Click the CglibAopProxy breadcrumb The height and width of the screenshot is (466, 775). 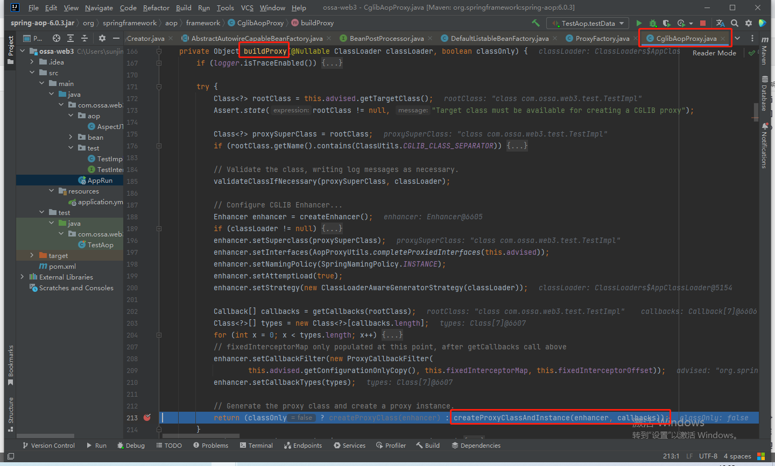[x=256, y=23]
